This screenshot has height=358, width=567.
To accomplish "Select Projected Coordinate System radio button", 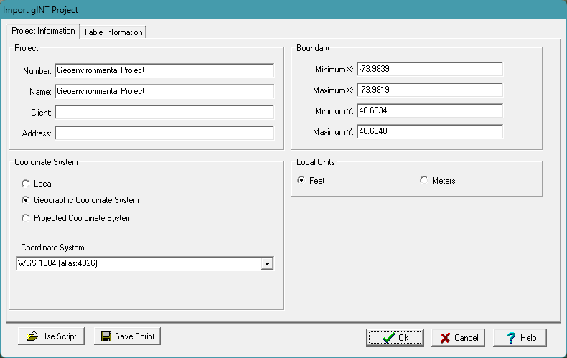I will click(x=27, y=218).
